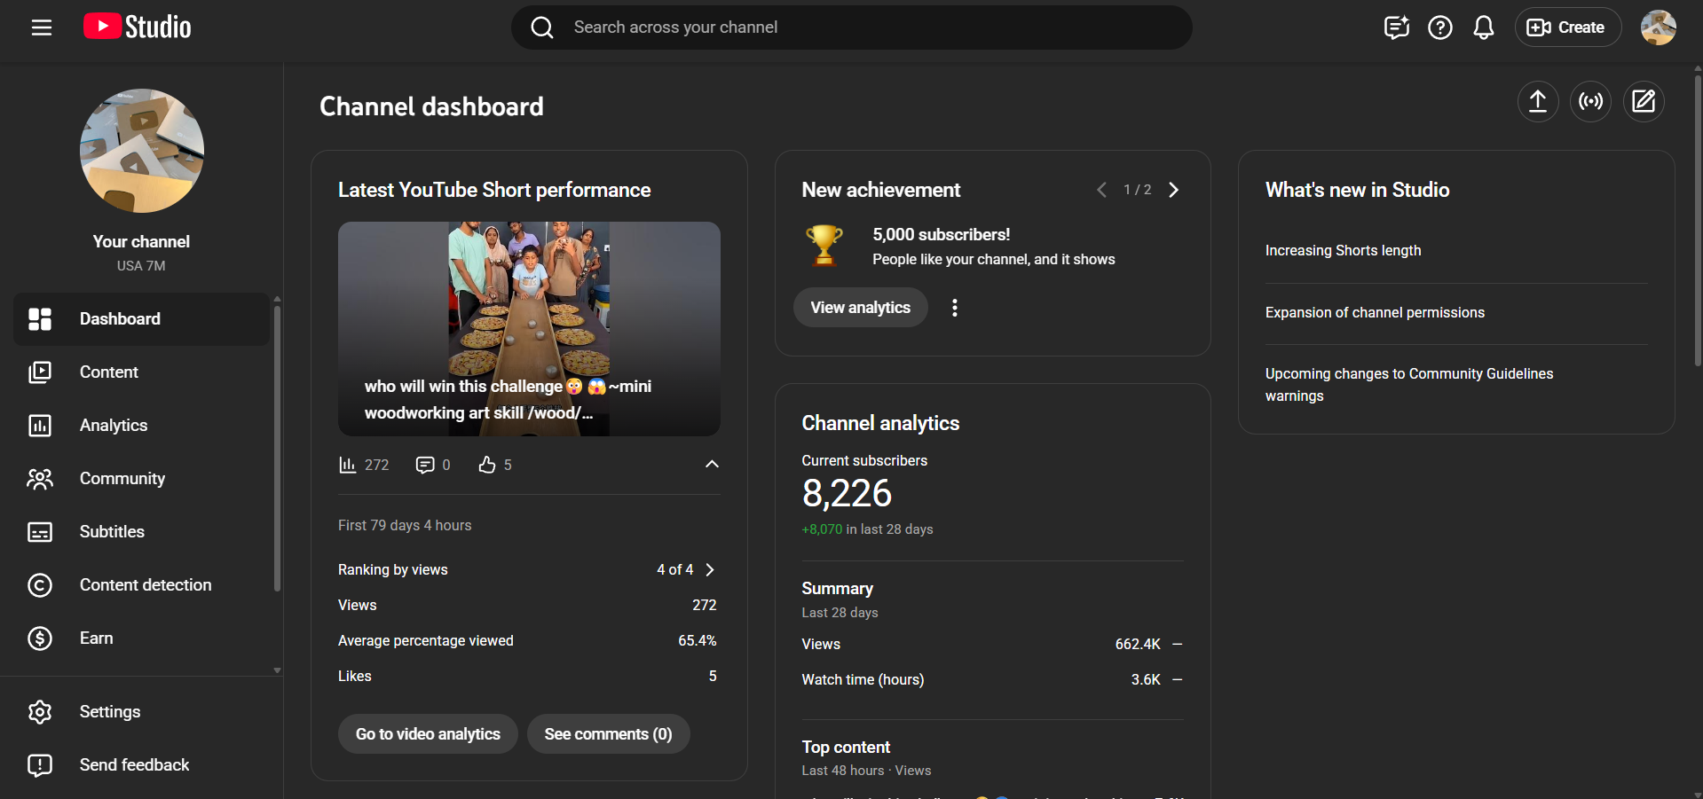Open the latest Short video thumbnail

pos(529,328)
